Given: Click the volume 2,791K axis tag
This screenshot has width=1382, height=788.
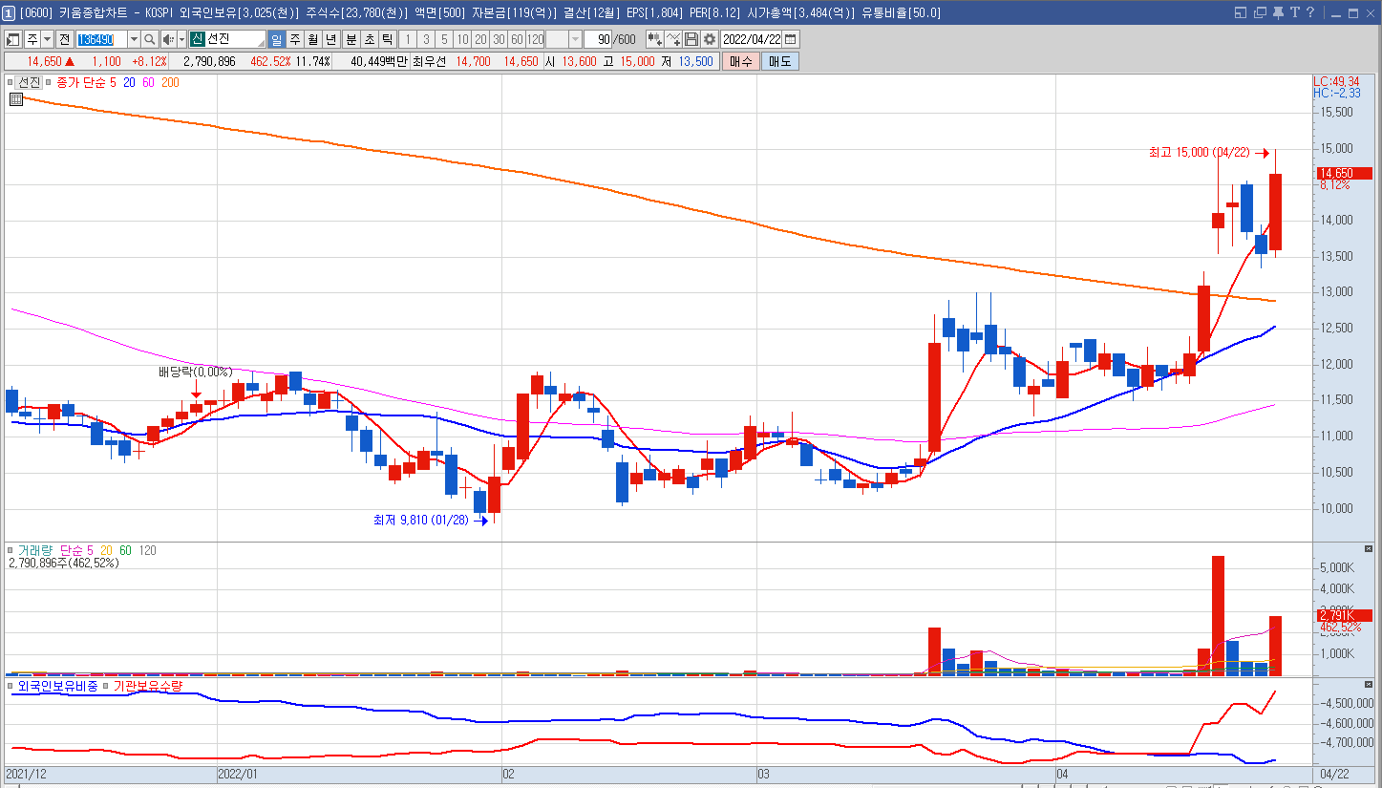Looking at the screenshot, I should (1344, 615).
